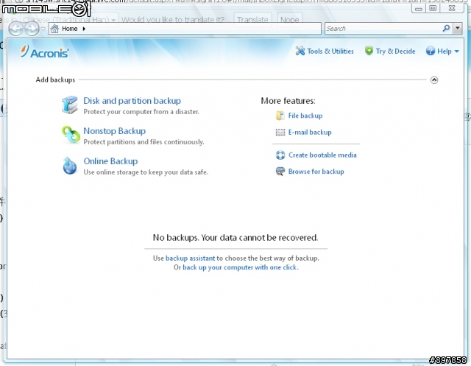Click 'Protect your computer from a disaster.' text
471x366 pixels.
tap(141, 112)
